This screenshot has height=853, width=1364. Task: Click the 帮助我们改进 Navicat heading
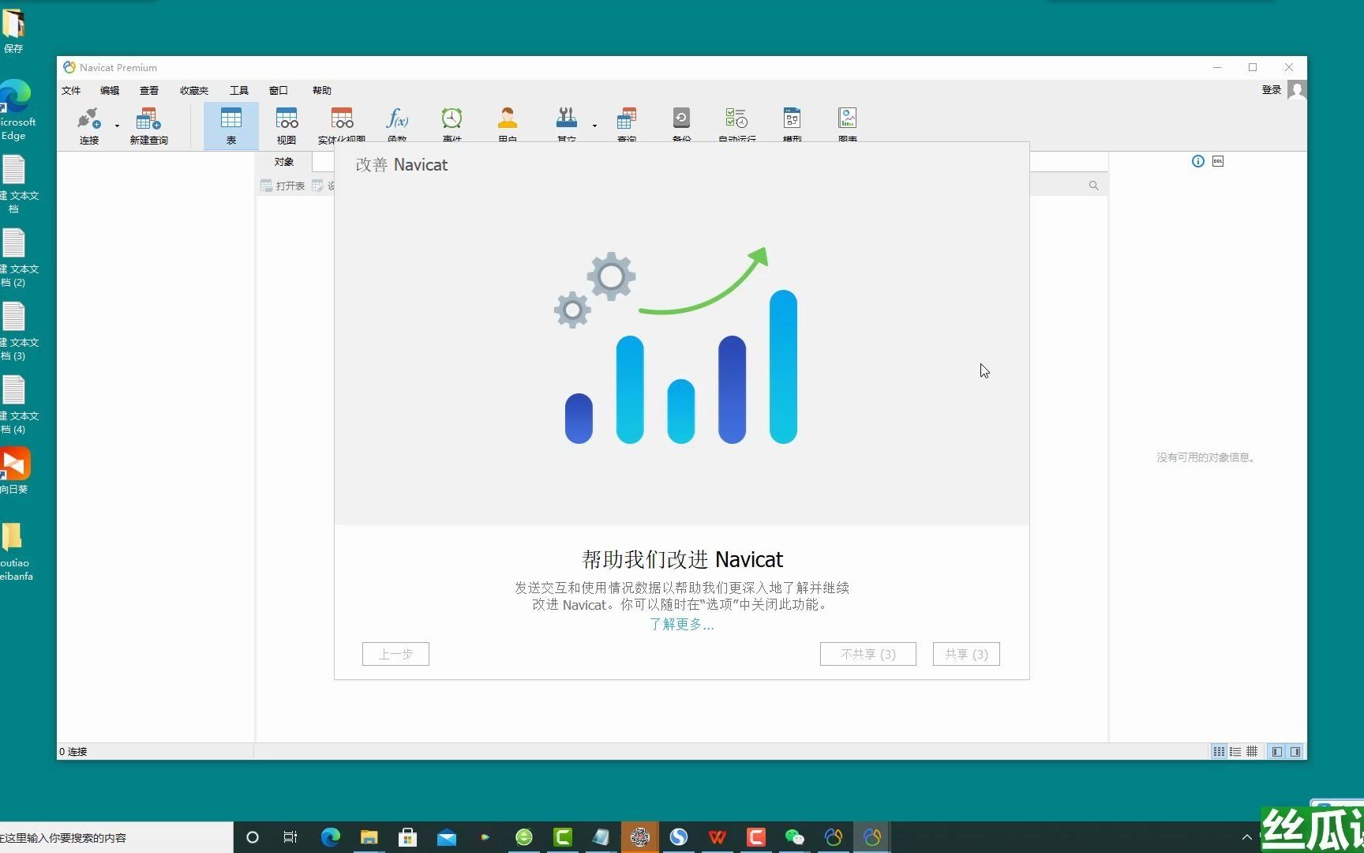coord(682,559)
